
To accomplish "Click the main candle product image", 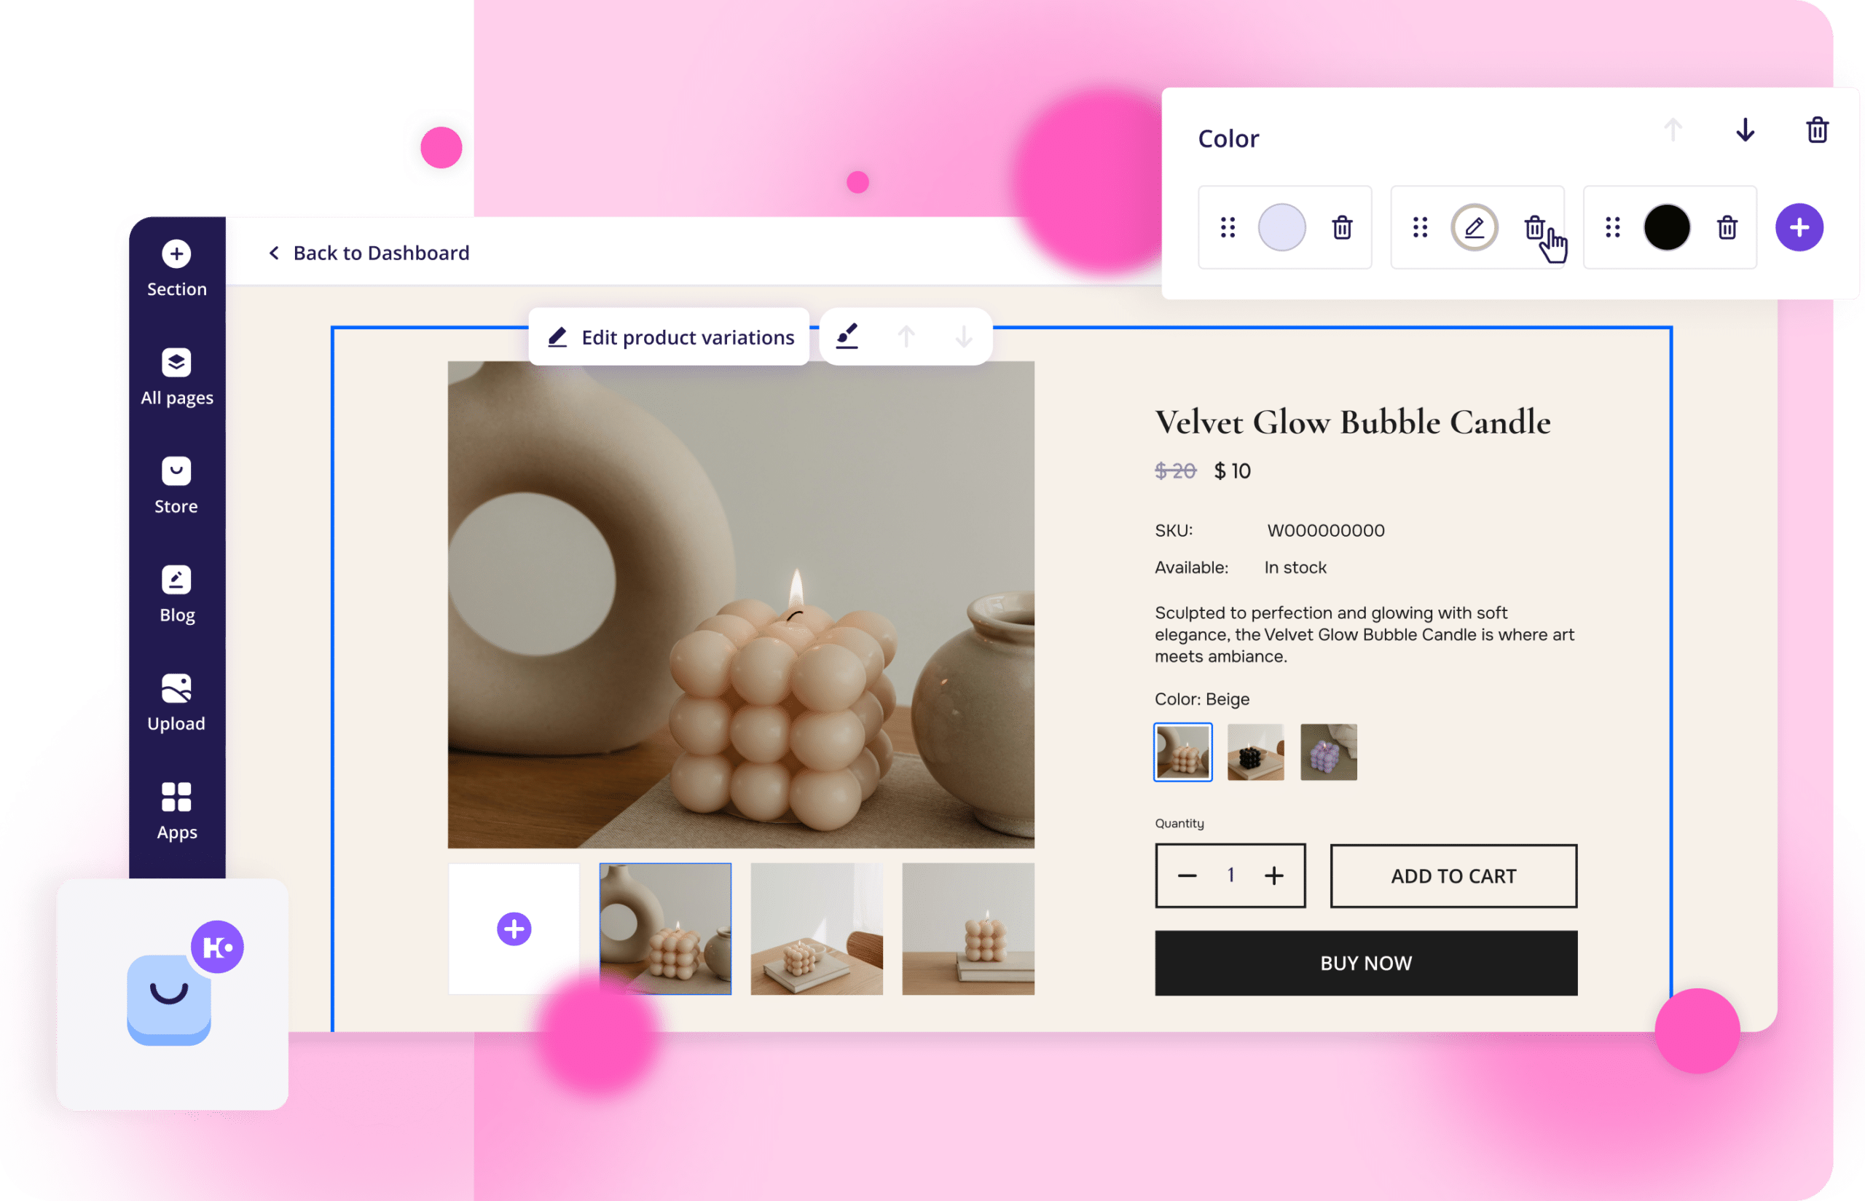I will (740, 605).
